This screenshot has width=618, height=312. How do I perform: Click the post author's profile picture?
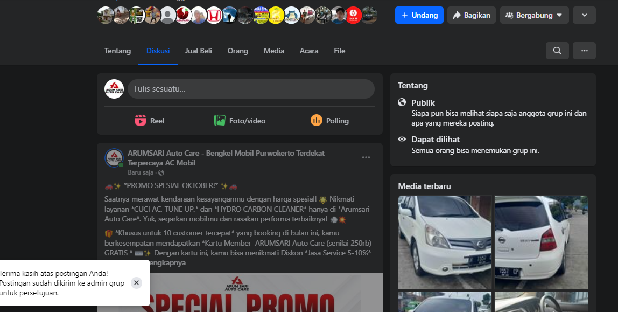(x=114, y=158)
